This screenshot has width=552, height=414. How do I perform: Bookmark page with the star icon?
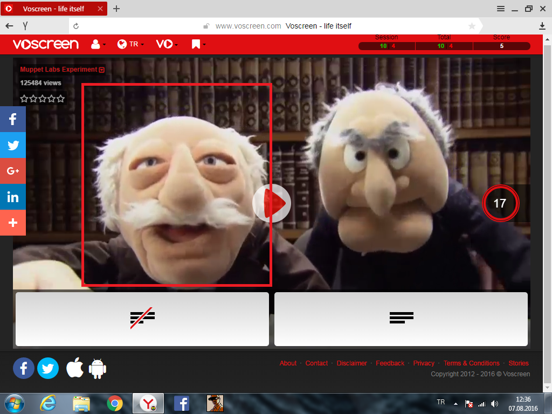(472, 26)
